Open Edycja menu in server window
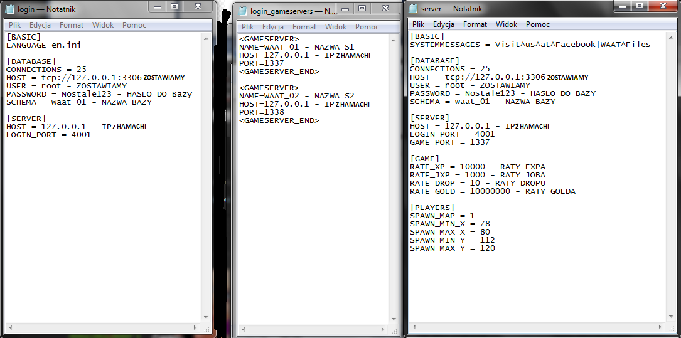The height and width of the screenshot is (338, 681). point(443,24)
